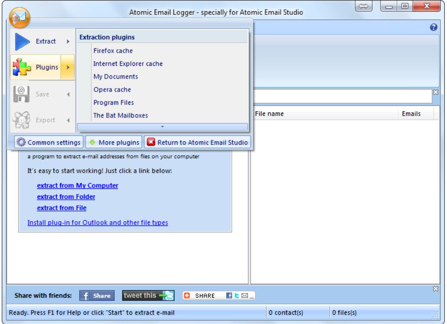
Task: Select the My Documents plugin
Action: (x=116, y=77)
